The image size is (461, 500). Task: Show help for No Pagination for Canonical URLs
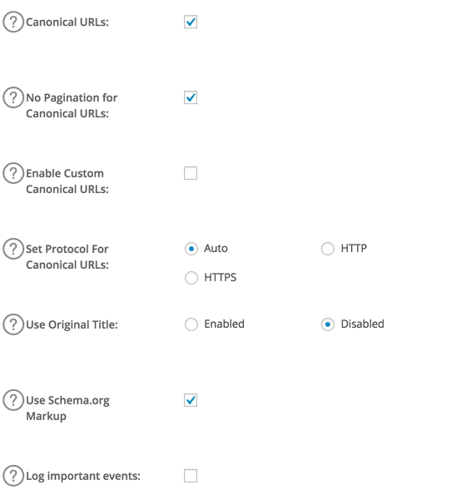pos(13,97)
